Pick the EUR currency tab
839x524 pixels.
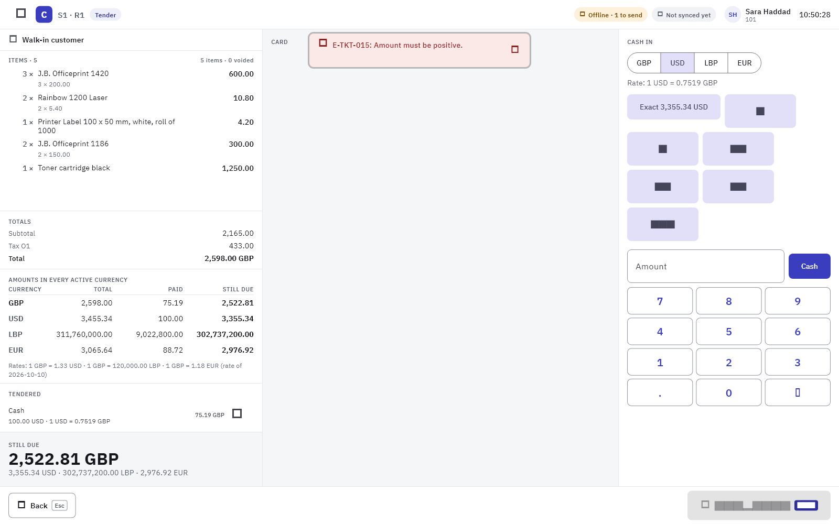tap(745, 63)
